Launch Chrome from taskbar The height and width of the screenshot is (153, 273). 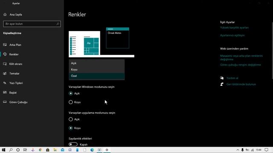(x=40, y=150)
